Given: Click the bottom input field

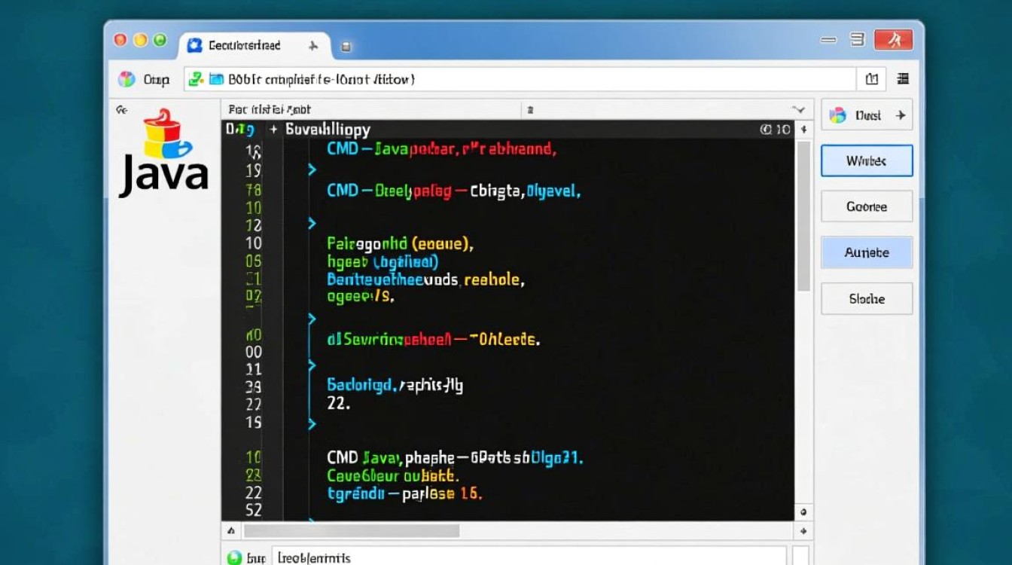Looking at the screenshot, I should [527, 557].
